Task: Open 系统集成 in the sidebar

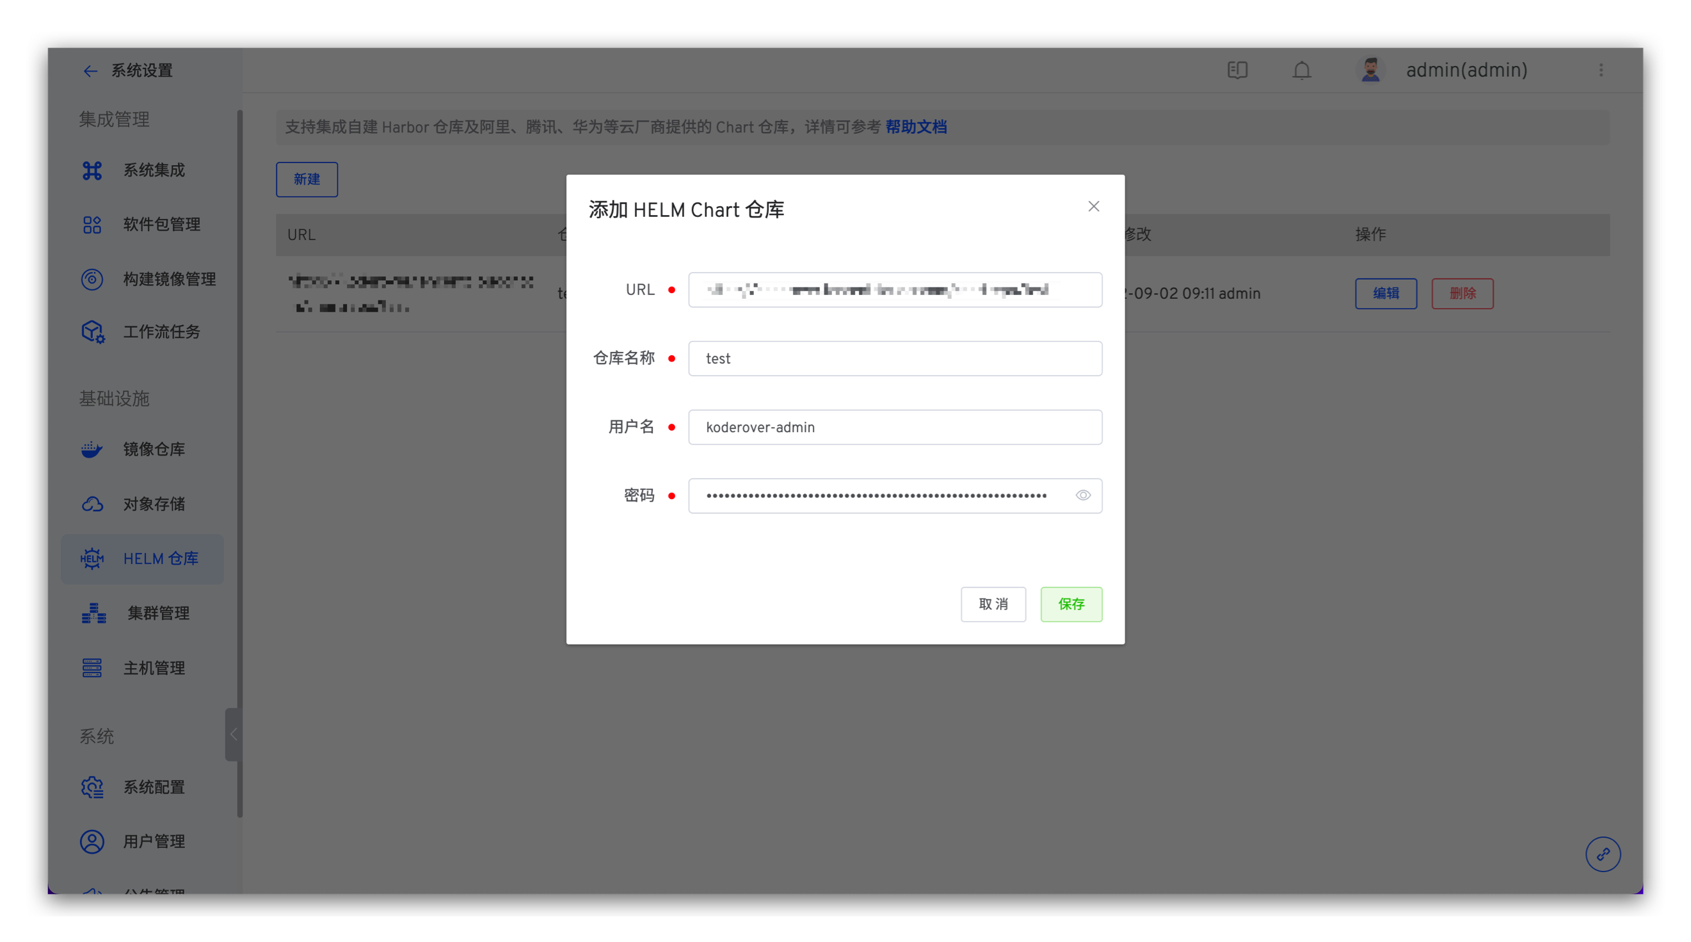Action: 154,171
